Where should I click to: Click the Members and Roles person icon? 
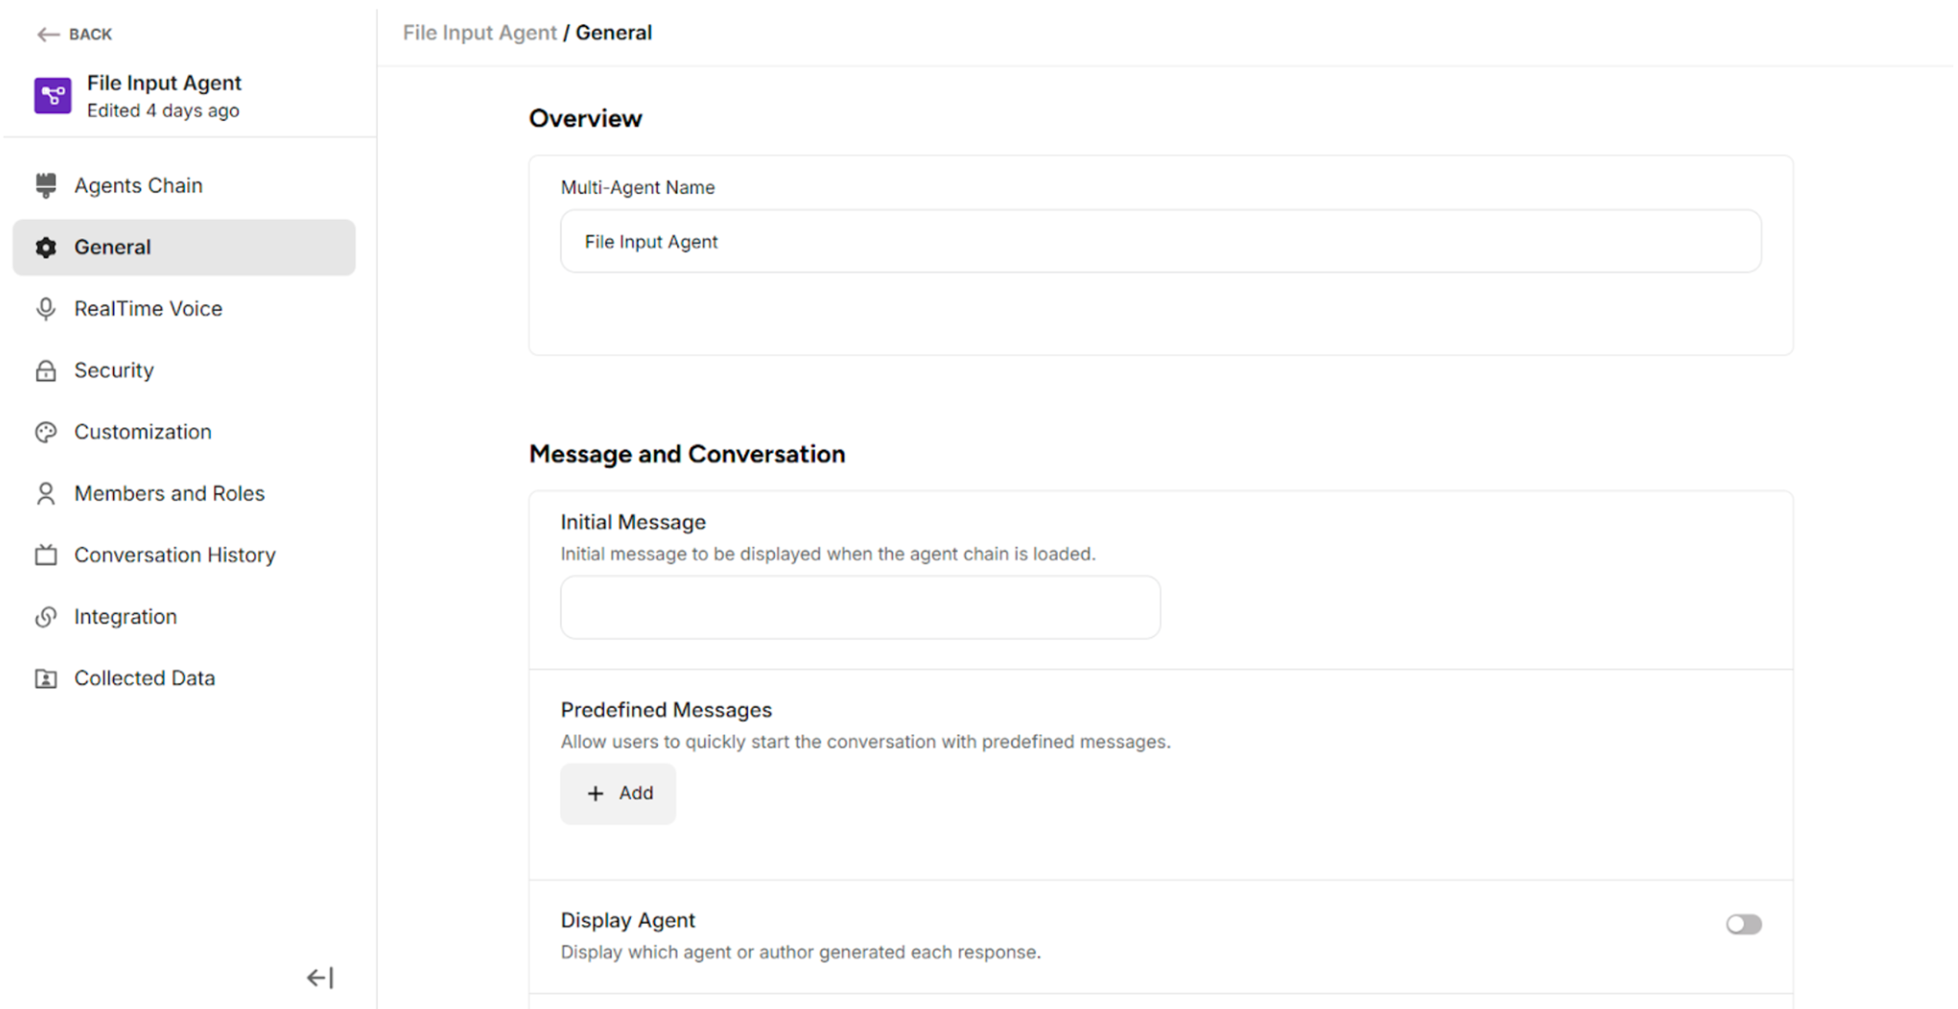46,493
